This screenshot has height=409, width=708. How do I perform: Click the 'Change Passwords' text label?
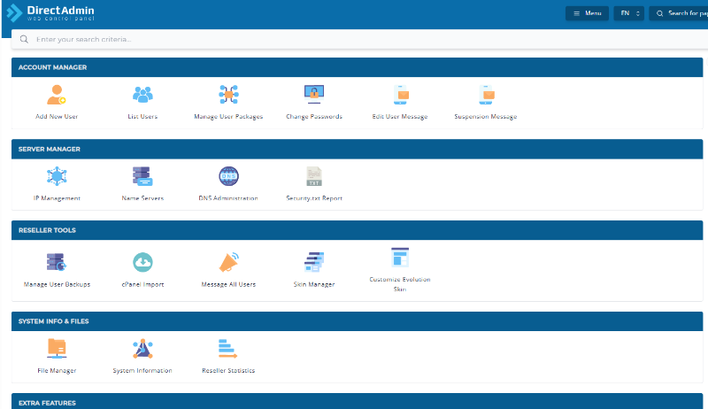pos(314,117)
